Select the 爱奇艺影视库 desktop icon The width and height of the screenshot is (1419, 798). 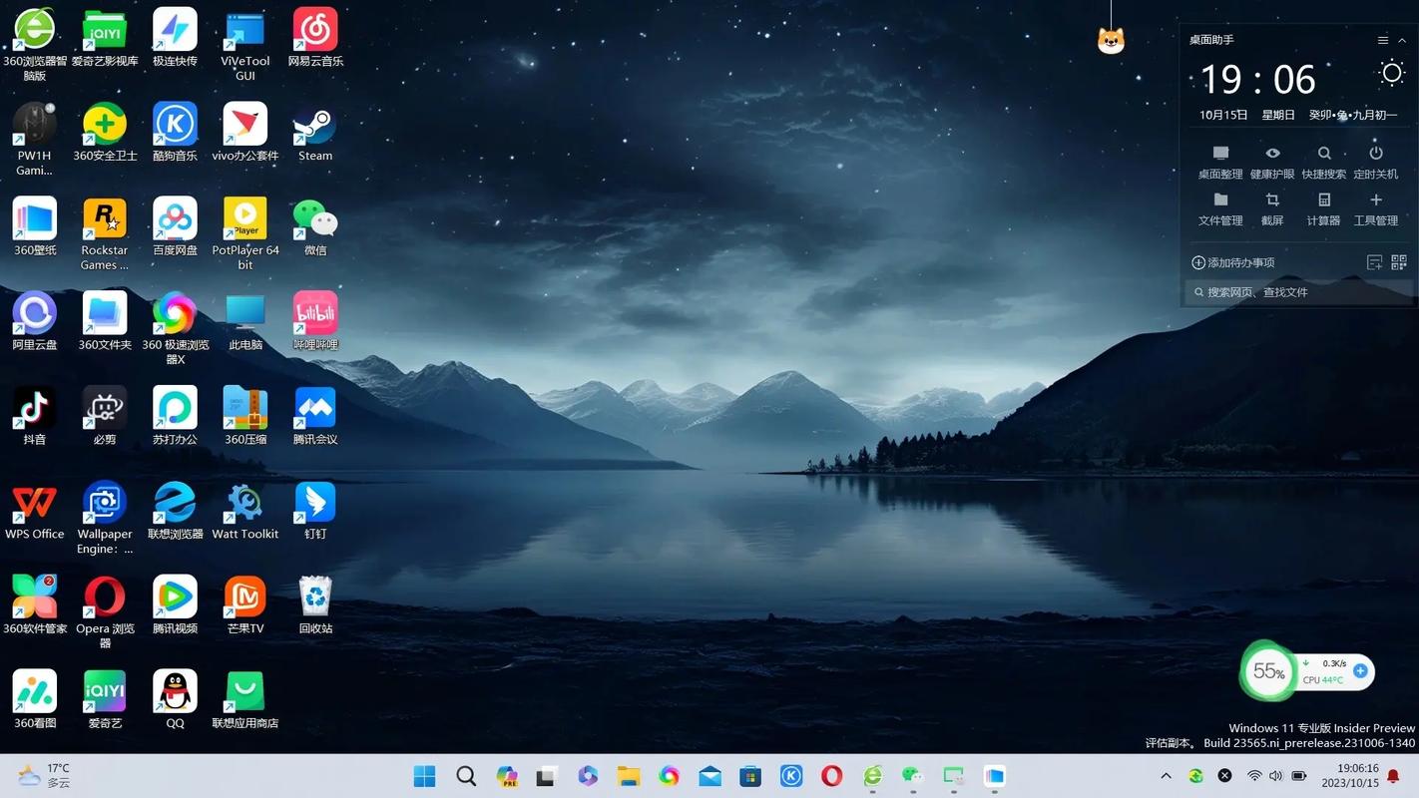105,38
